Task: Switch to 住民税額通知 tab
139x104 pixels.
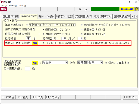Action: [x=122, y=16]
